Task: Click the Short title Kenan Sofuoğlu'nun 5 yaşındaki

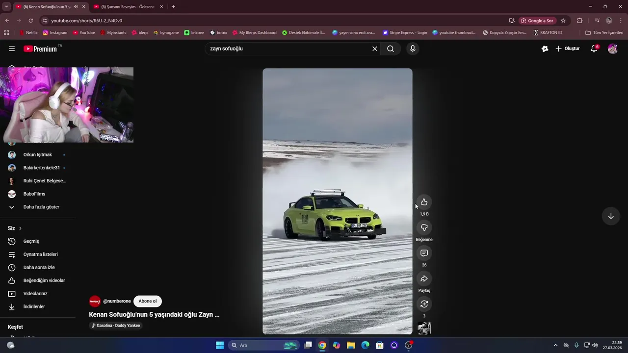Action: (154, 314)
